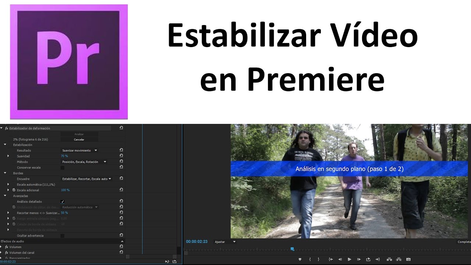Collapse the Avanzadas group

(x=5, y=196)
